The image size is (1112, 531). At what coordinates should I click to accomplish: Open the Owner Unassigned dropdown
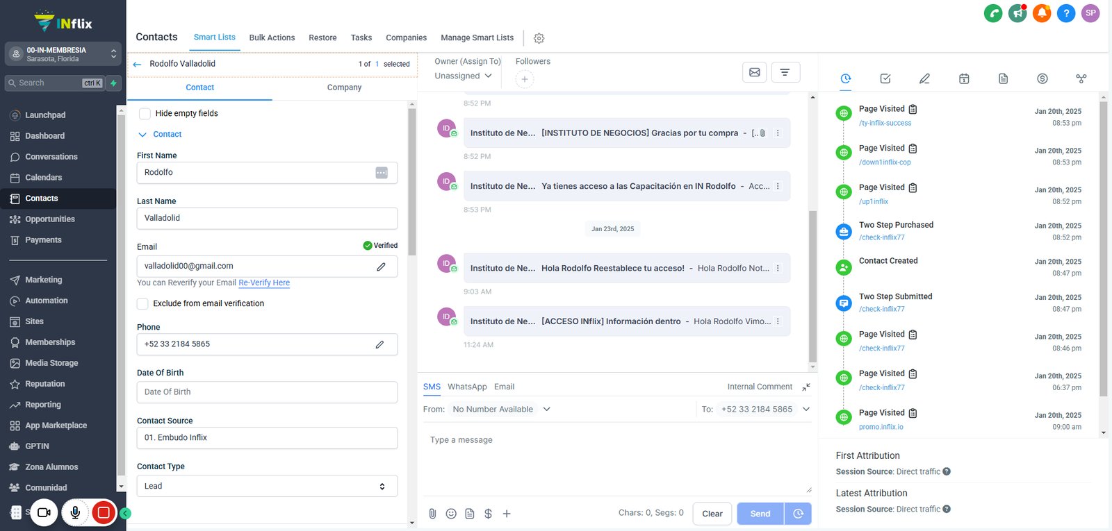click(x=464, y=76)
